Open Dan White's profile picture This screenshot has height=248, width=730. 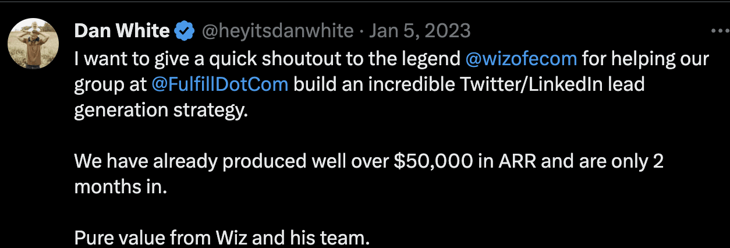33,43
